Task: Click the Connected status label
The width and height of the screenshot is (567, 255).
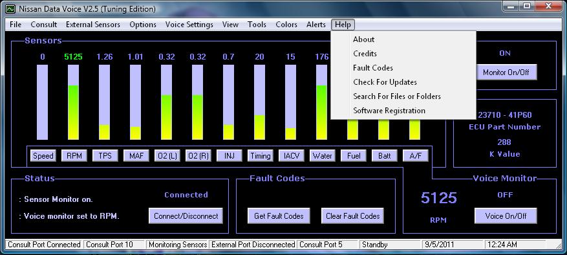Action: (186, 195)
